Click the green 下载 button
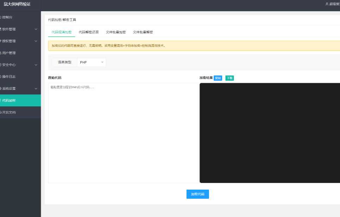 point(230,78)
